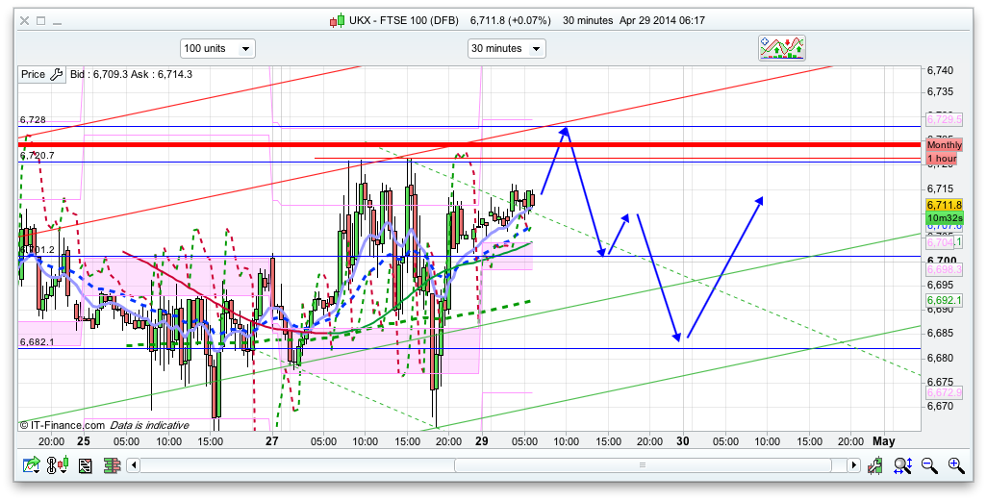Select the 1 hour label on price axis

click(942, 158)
